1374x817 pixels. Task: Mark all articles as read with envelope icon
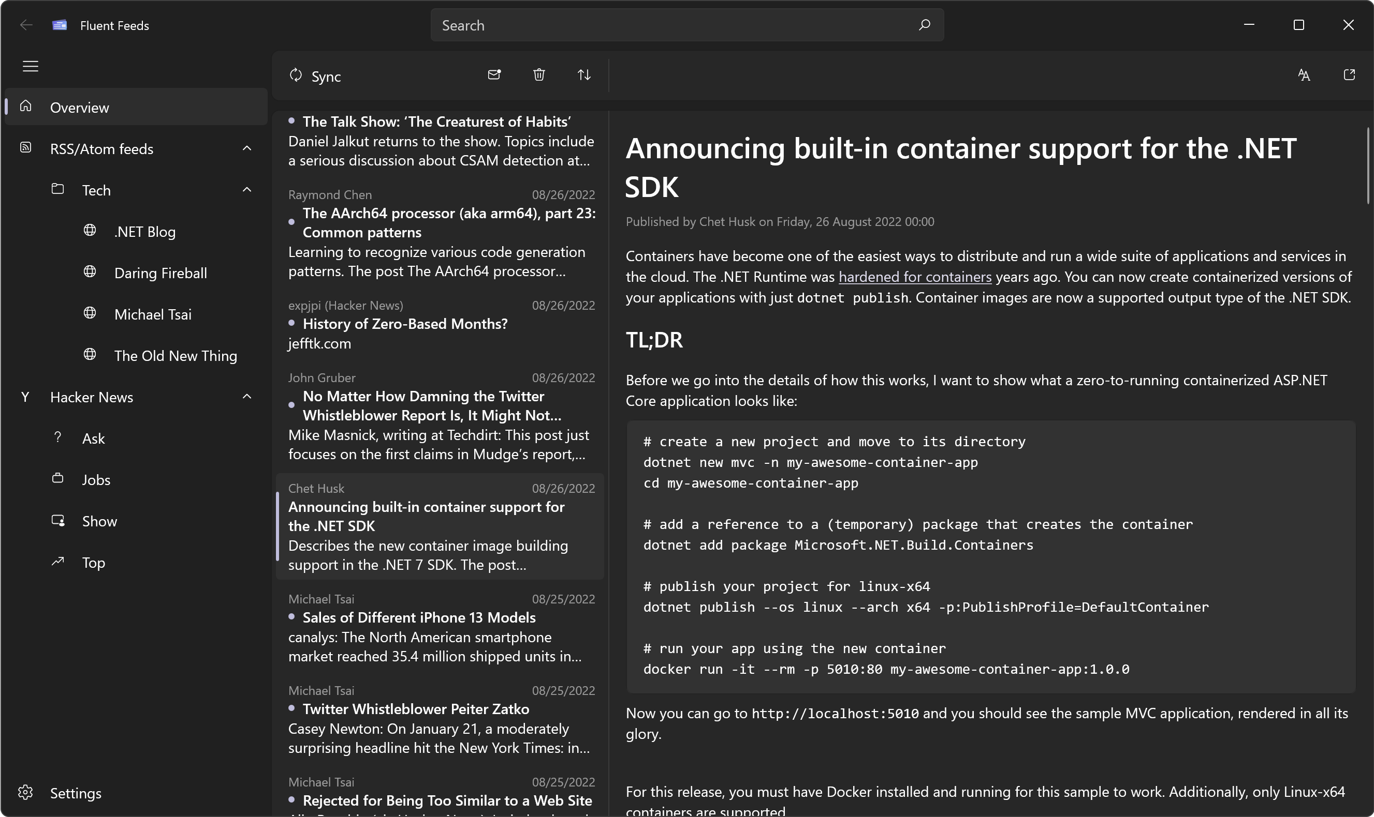tap(494, 75)
